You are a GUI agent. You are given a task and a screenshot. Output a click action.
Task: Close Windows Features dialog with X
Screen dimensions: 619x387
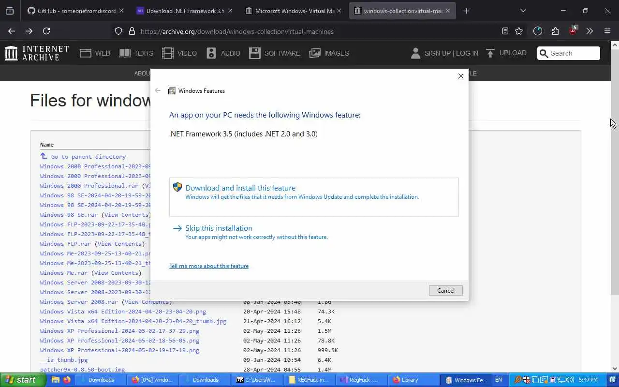coord(461,76)
